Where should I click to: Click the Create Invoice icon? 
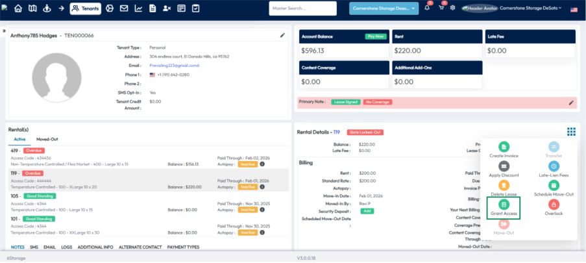504,147
